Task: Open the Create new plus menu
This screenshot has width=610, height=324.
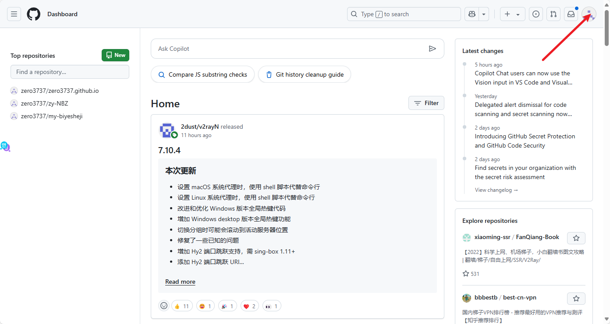Action: click(512, 14)
